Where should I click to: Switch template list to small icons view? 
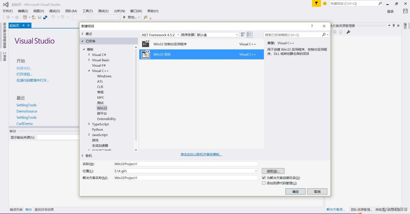click(x=243, y=35)
